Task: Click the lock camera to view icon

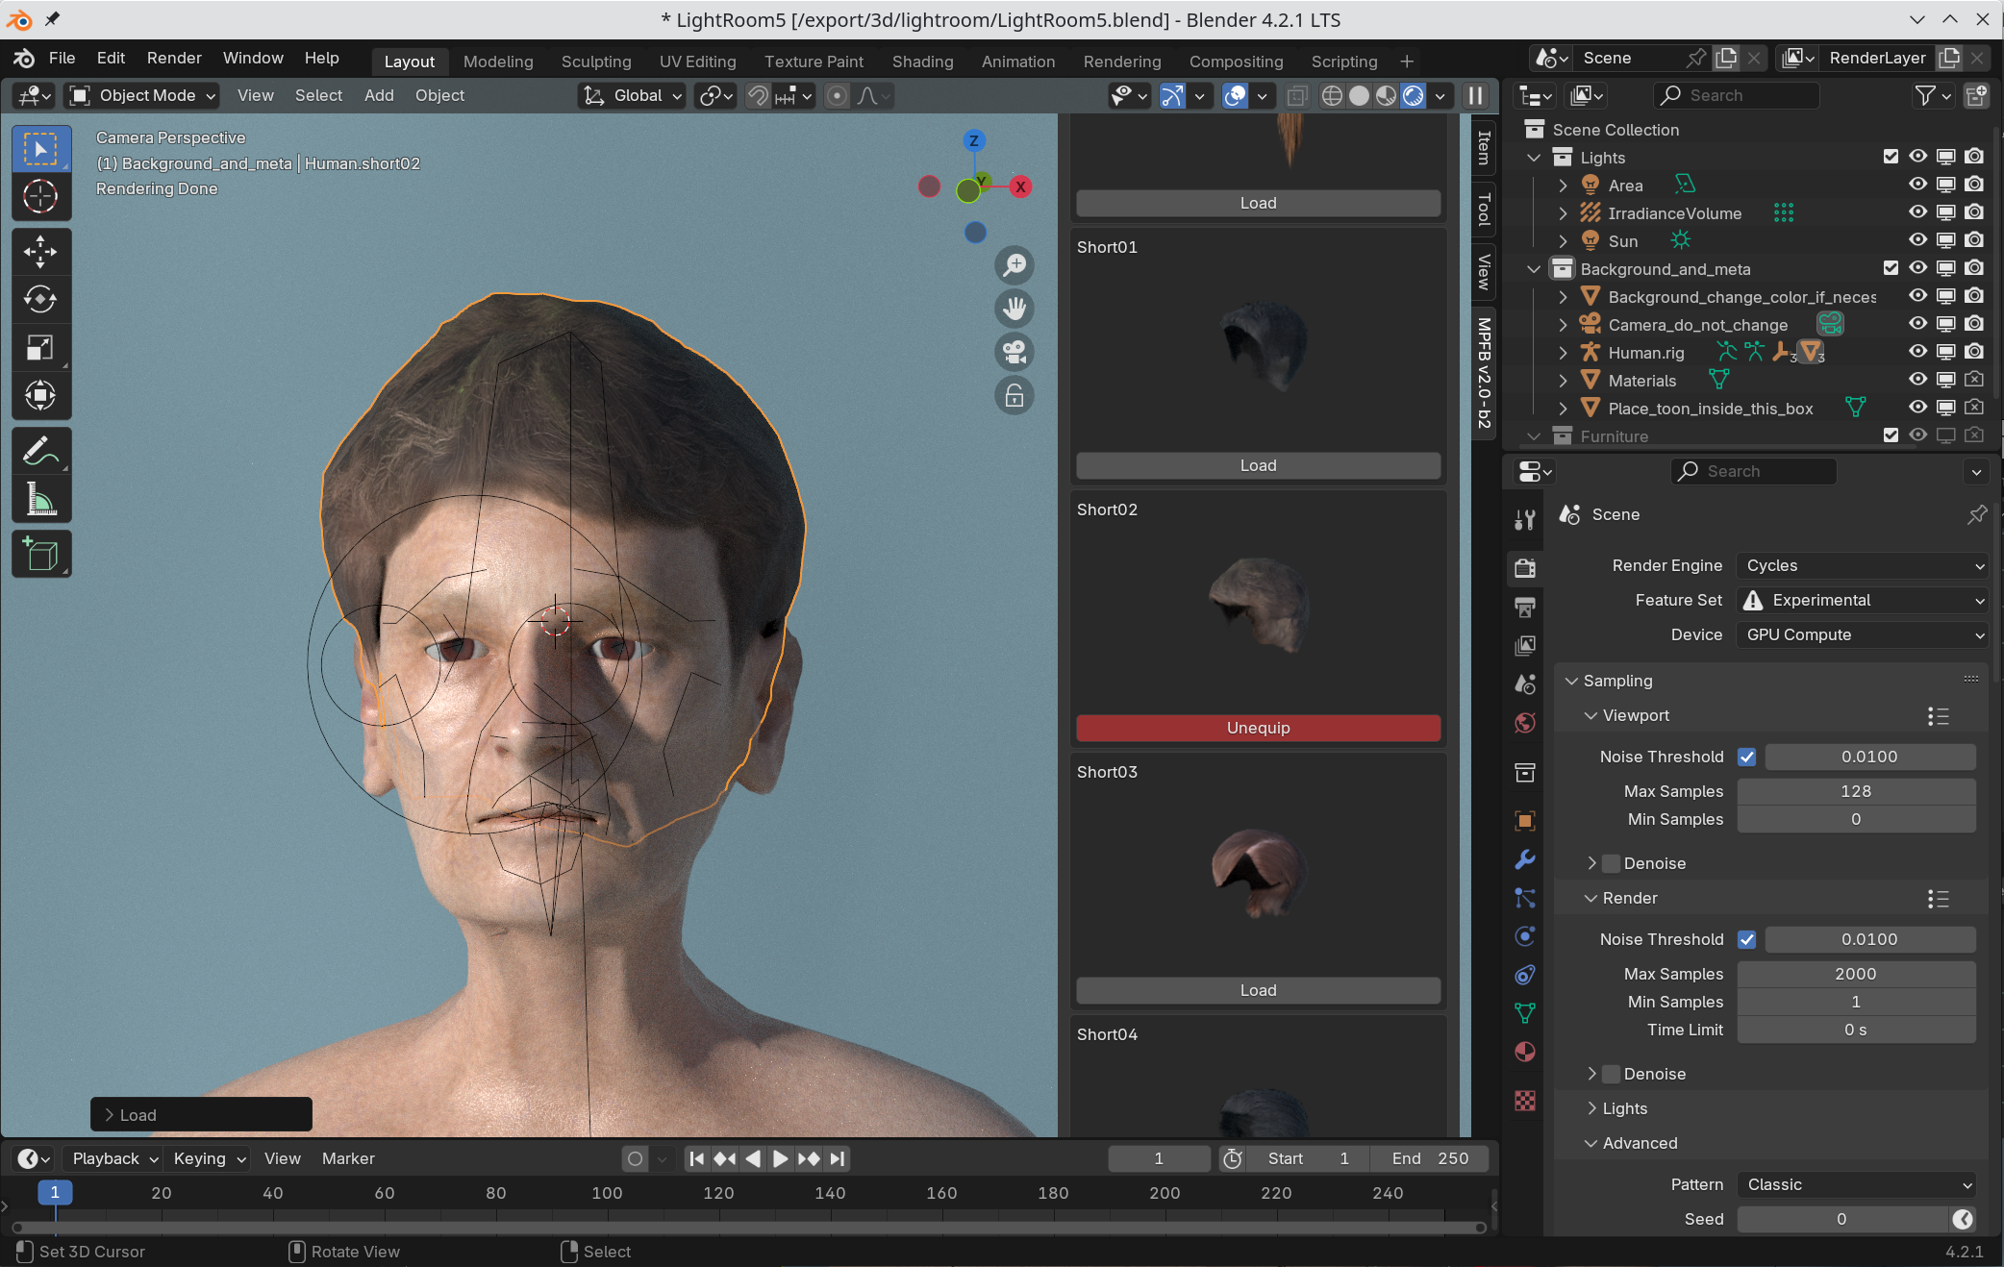Action: [1015, 395]
